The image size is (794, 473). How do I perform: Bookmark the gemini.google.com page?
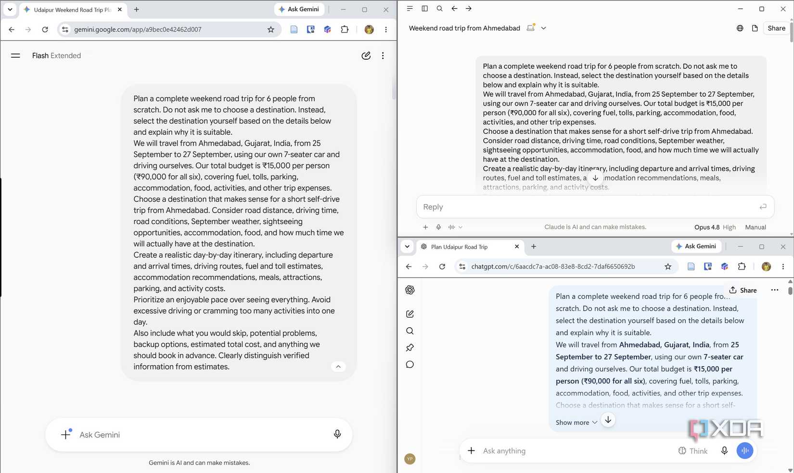(x=271, y=29)
